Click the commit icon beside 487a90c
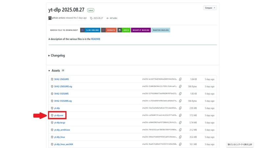Image resolution: width=263 pixels, height=148 pixels. tap(108, 18)
